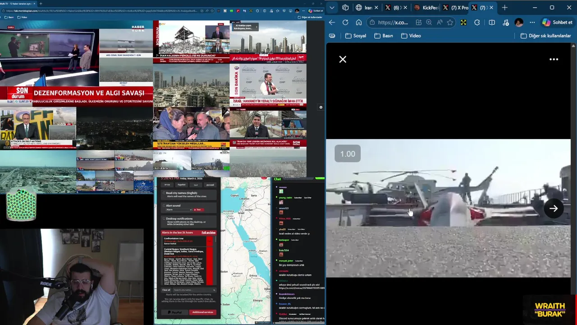Open Video favorites folder in left window

coord(23,17)
